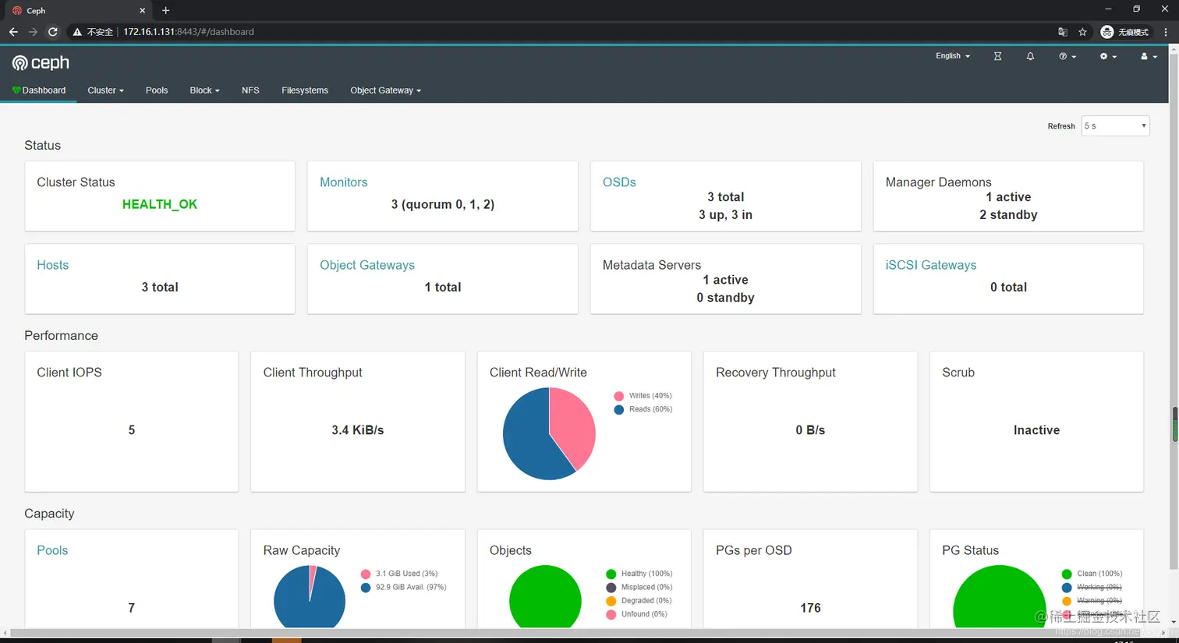
Task: Toggle the Healthy (100%) legend entry
Action: [639, 574]
